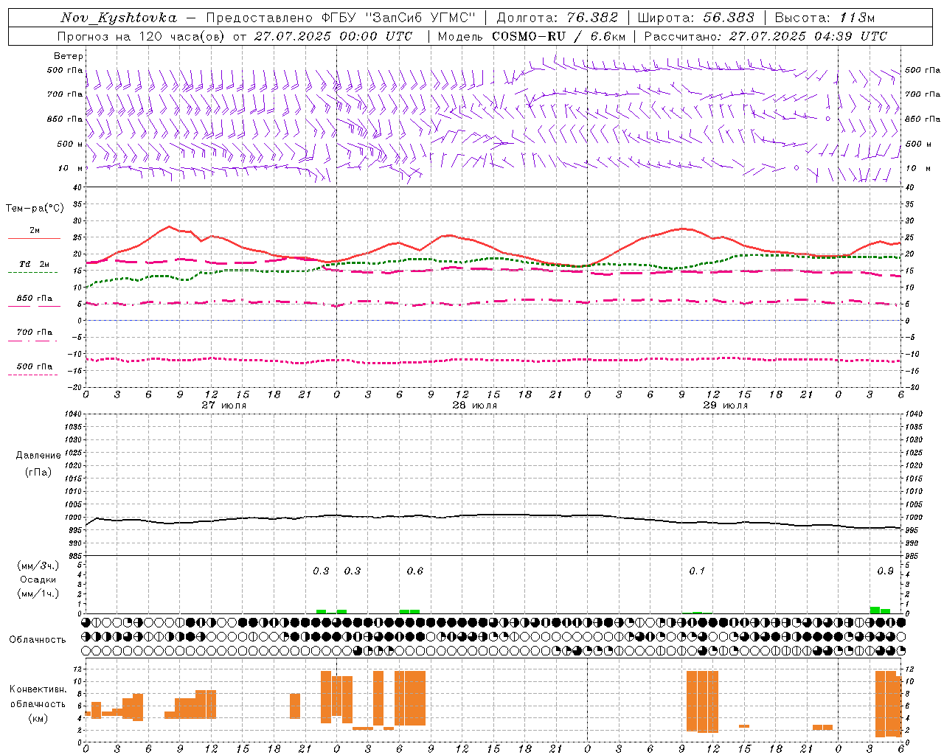Click the Облачность row label
The image size is (944, 755).
(x=38, y=640)
